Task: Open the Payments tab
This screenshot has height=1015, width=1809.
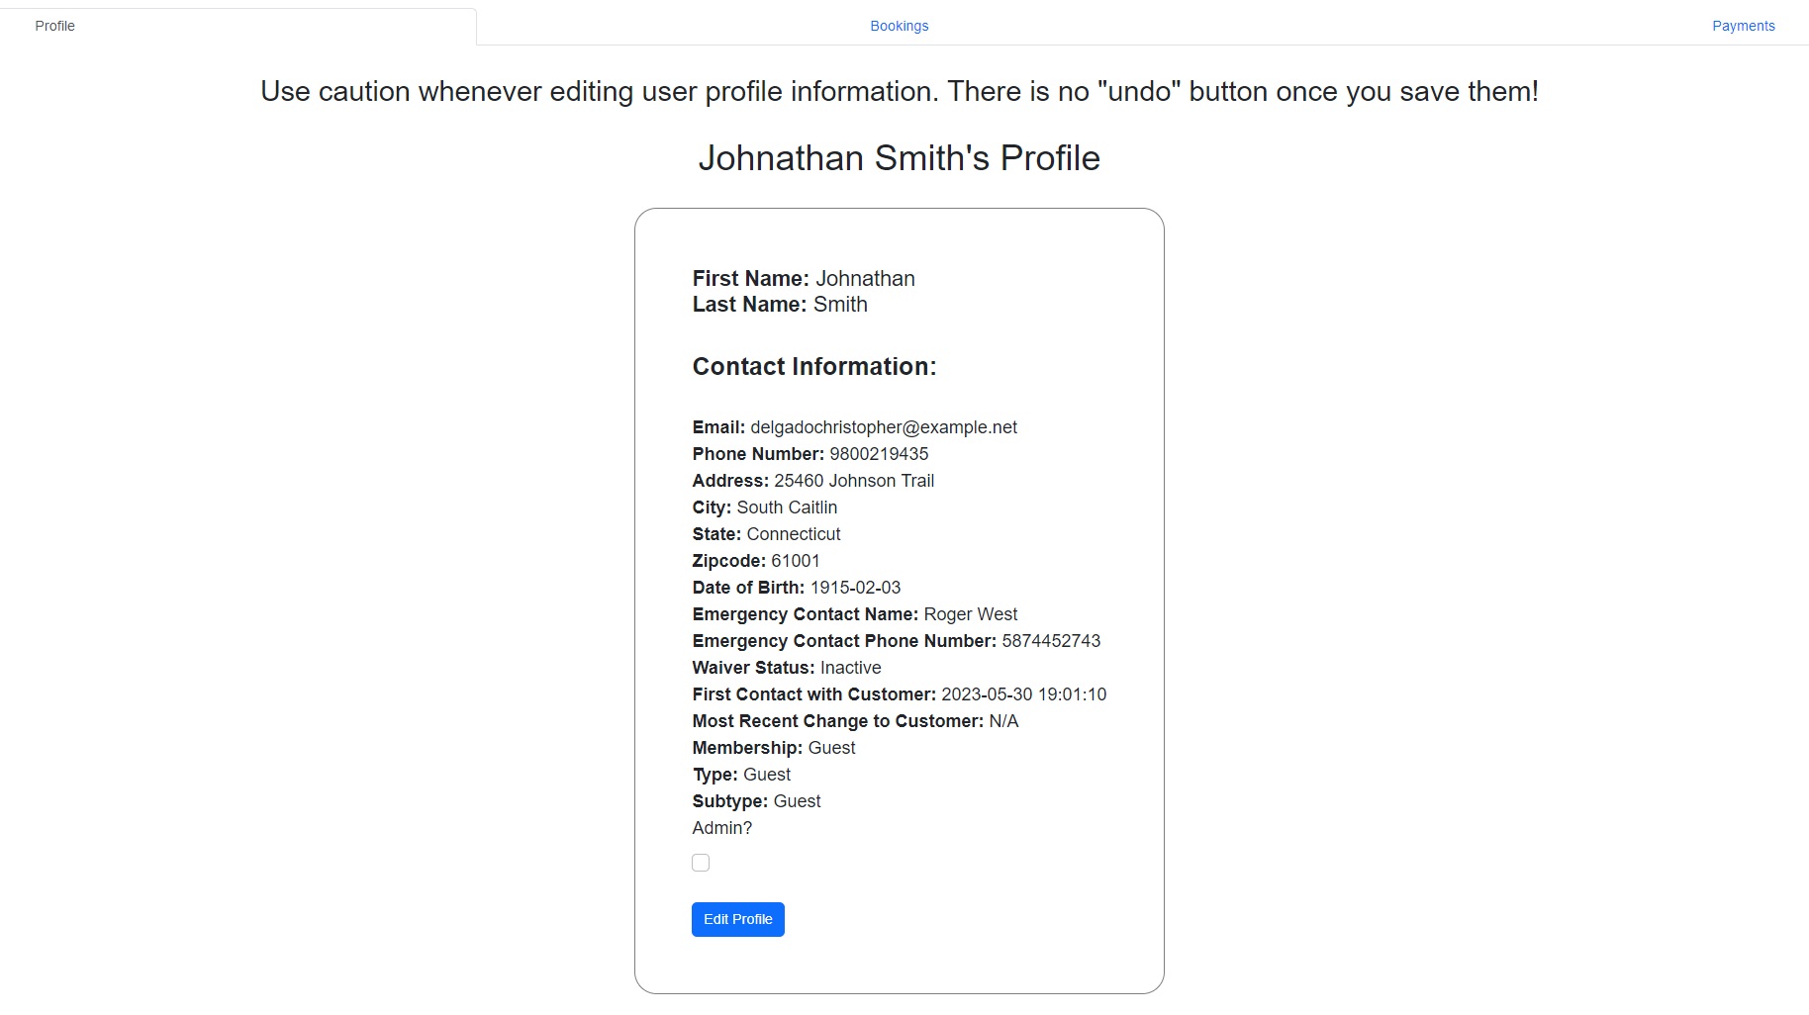Action: pos(1743,26)
